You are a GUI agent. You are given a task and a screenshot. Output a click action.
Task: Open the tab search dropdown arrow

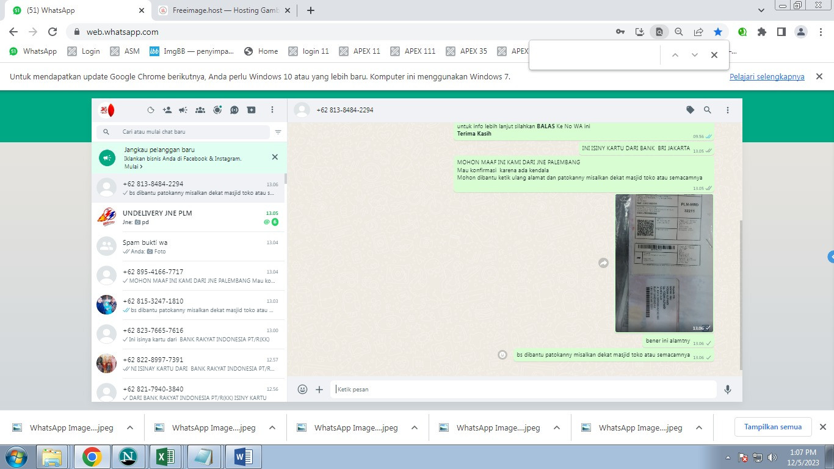click(761, 10)
